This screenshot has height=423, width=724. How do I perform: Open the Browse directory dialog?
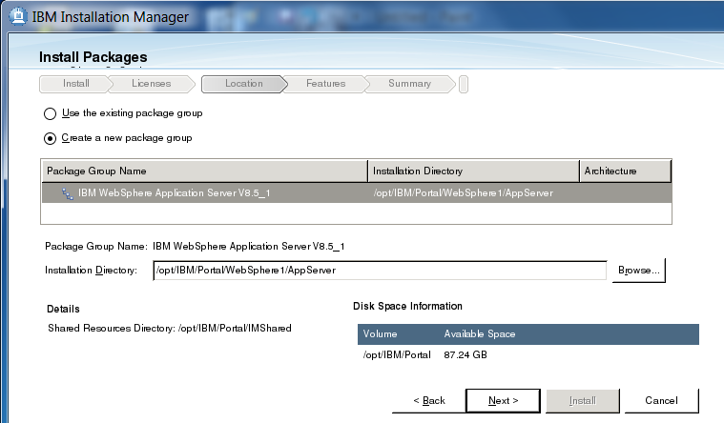tap(638, 271)
